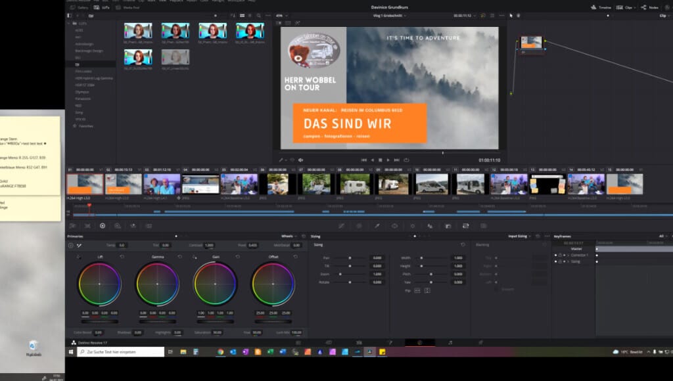Open the Vlog 1 Grobschnitt timeline dropdown
This screenshot has width=673, height=381.
[389, 16]
